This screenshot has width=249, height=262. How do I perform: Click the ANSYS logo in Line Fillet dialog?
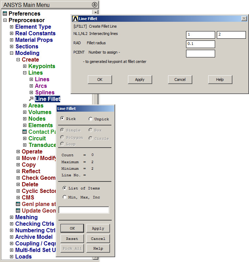point(75,19)
